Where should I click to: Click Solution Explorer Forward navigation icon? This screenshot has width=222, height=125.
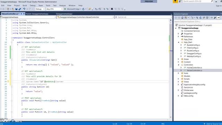point(179,18)
